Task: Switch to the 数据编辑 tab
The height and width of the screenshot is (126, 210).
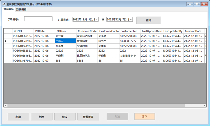Action: pyautogui.click(x=21, y=9)
